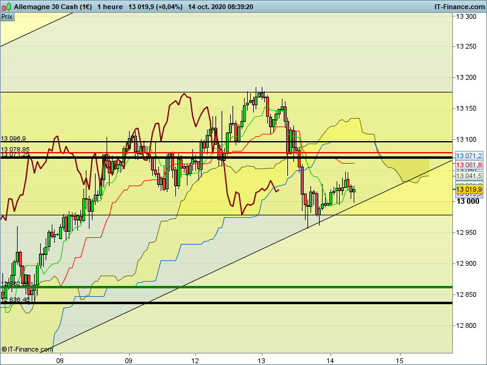Click the Prix panel label
The width and height of the screenshot is (487, 365).
(7, 17)
